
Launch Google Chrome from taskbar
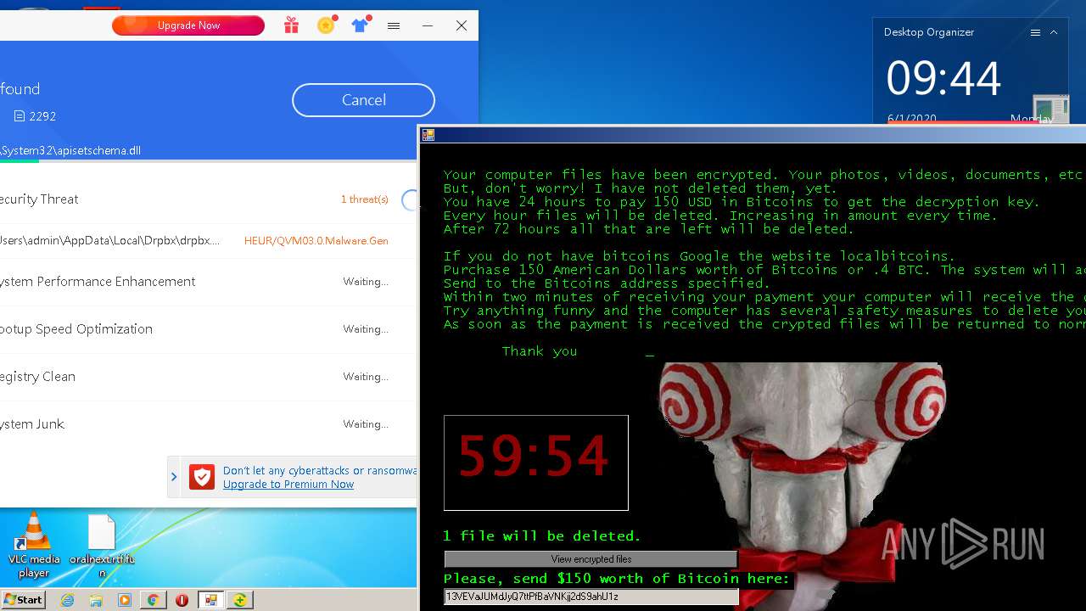point(153,600)
